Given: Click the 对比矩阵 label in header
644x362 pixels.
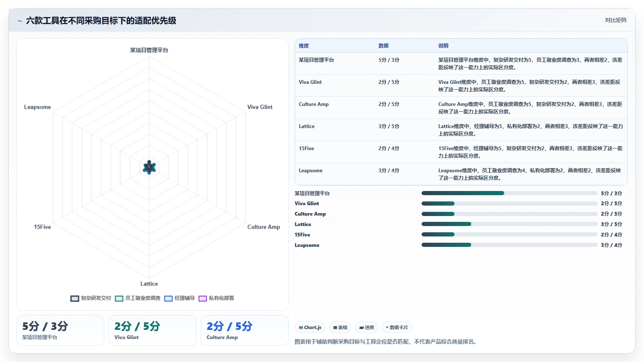Looking at the screenshot, I should (x=616, y=20).
